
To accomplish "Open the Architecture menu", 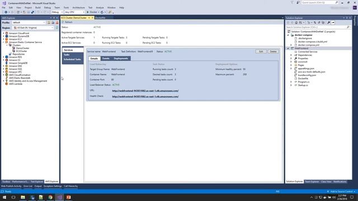I will click(78, 7).
